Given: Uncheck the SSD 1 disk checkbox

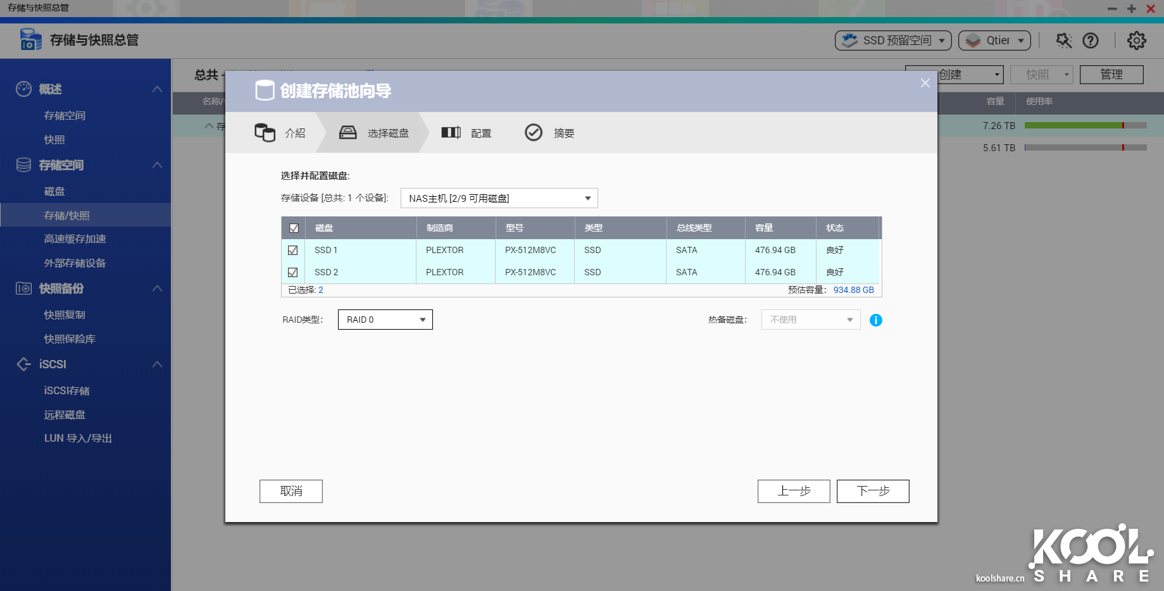Looking at the screenshot, I should [x=292, y=250].
